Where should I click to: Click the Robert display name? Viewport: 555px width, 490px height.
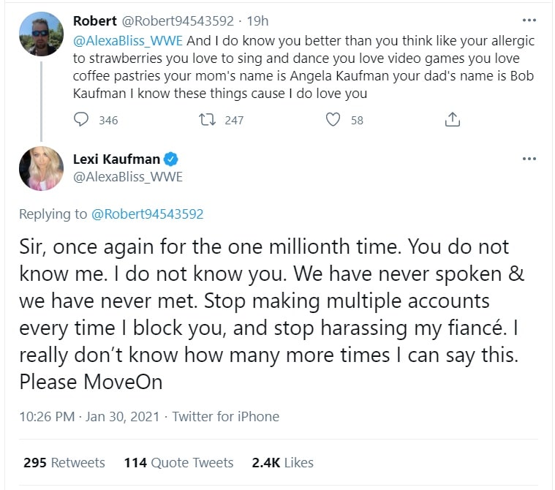point(94,21)
